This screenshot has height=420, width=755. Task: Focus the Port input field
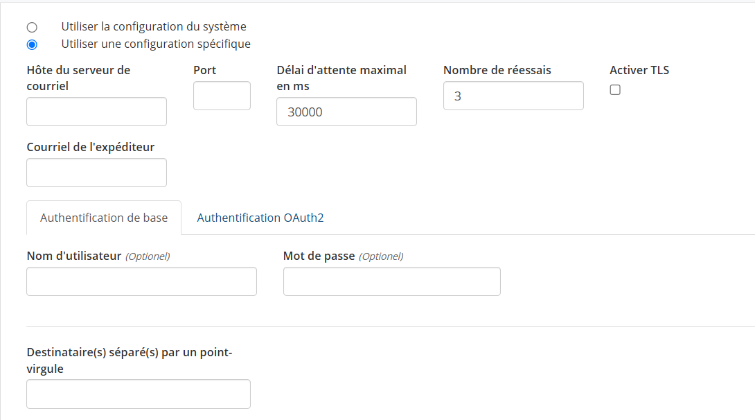[x=222, y=96]
